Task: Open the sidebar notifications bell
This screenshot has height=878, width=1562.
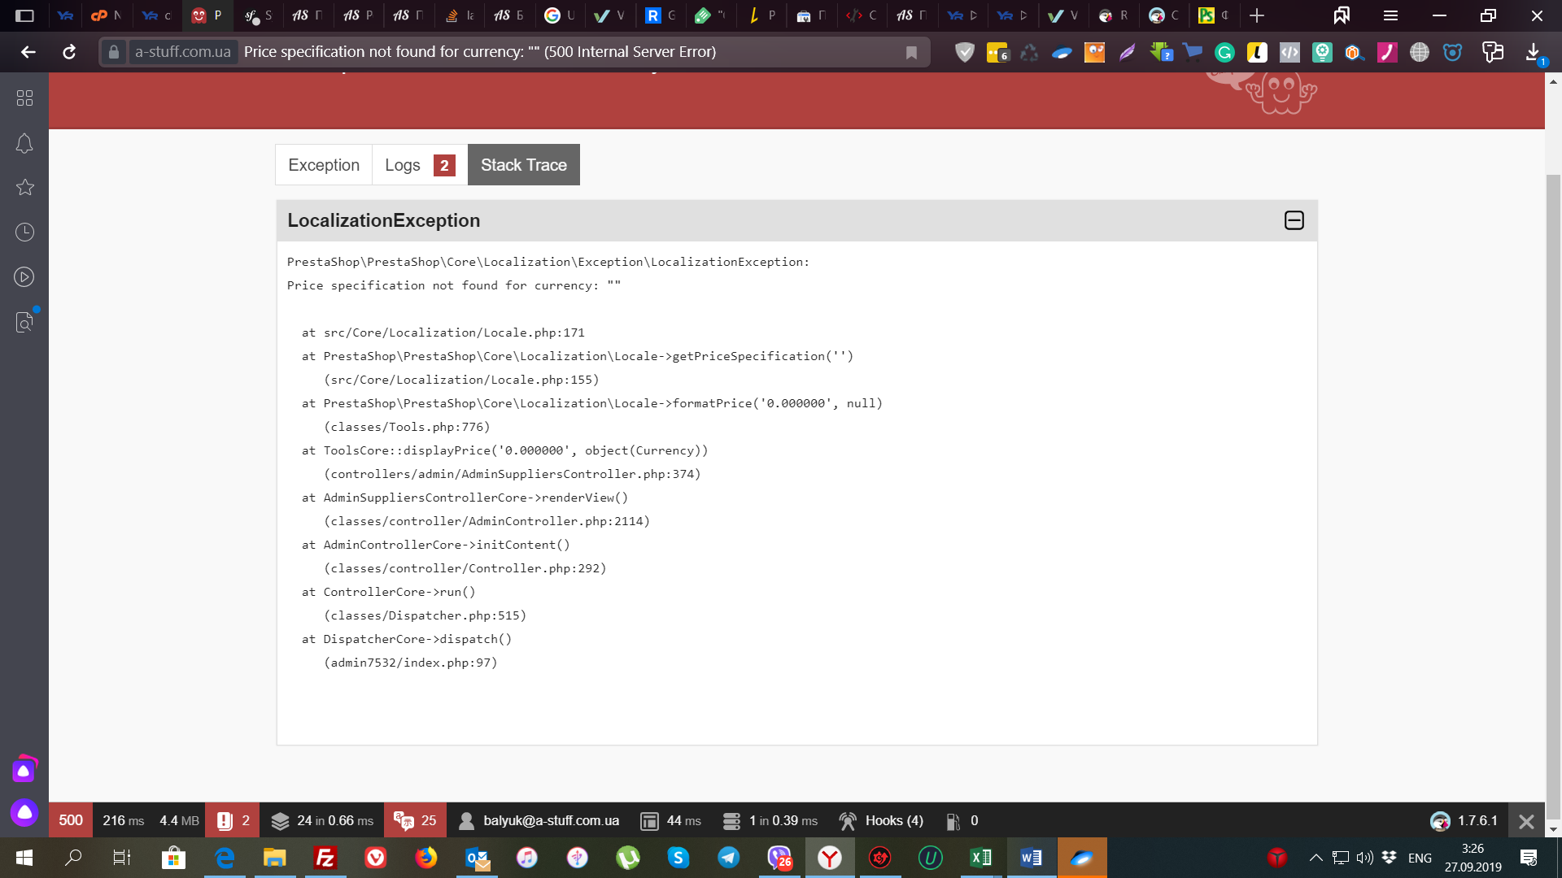Action: tap(24, 143)
